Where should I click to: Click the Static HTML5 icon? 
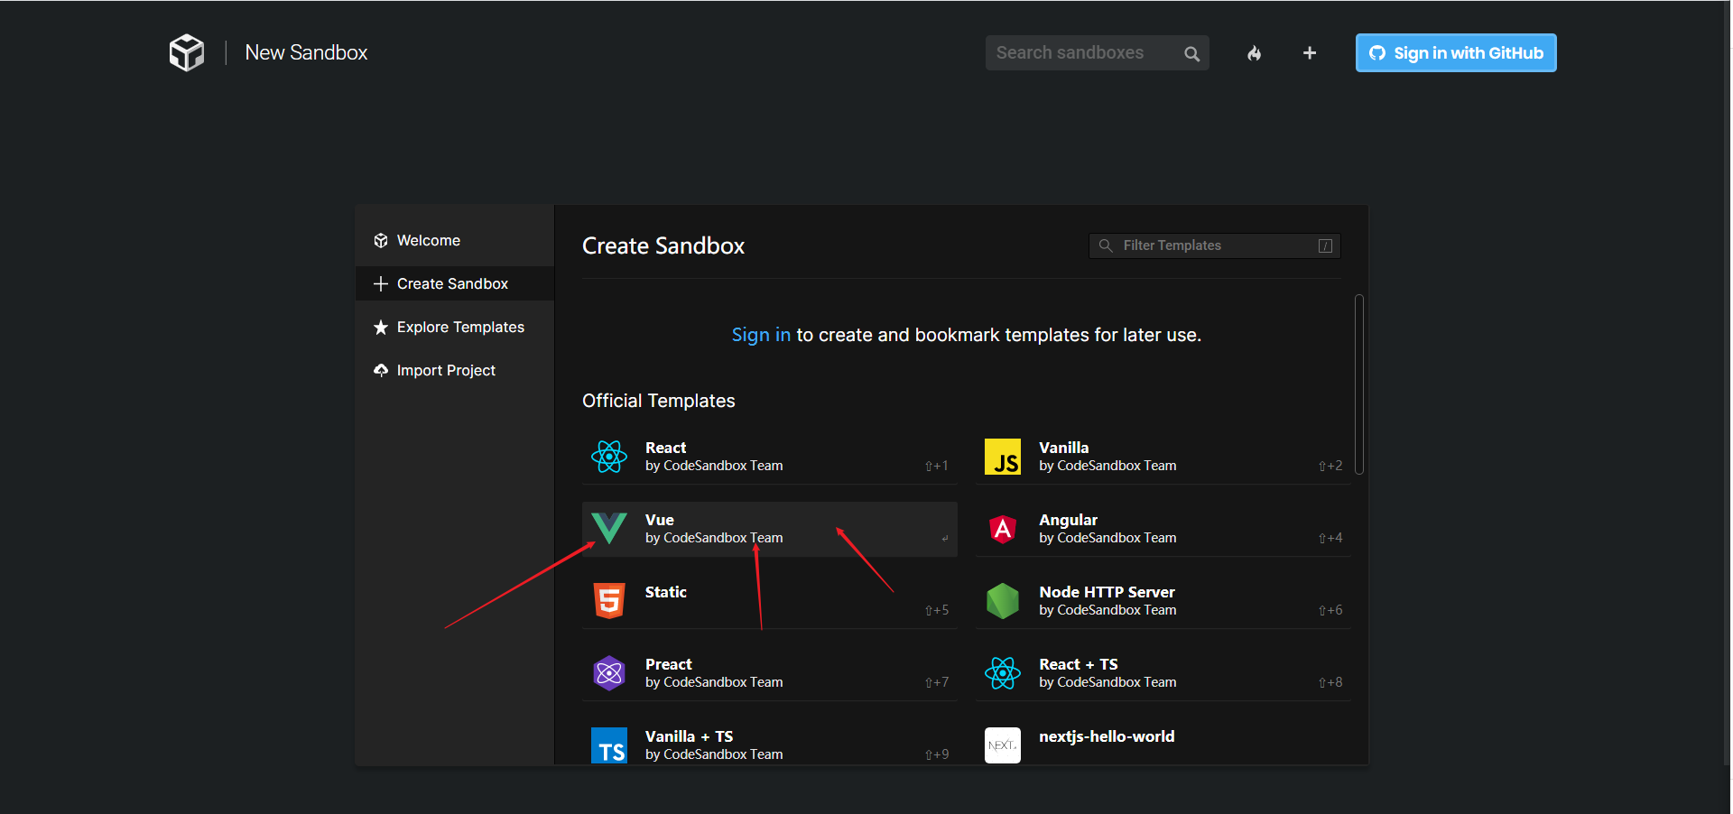coord(609,601)
